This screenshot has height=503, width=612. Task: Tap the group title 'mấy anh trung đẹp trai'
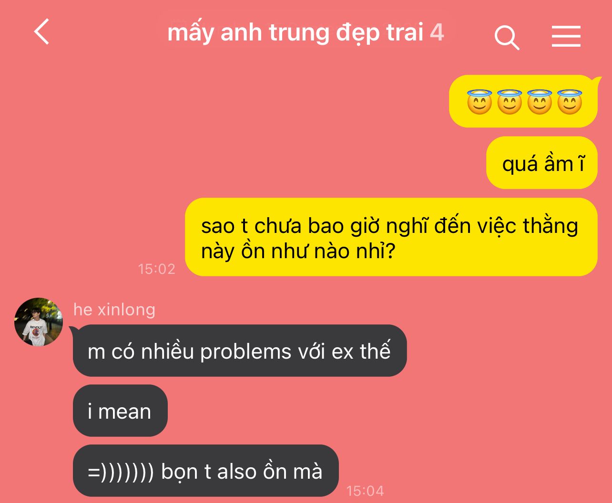click(x=296, y=32)
